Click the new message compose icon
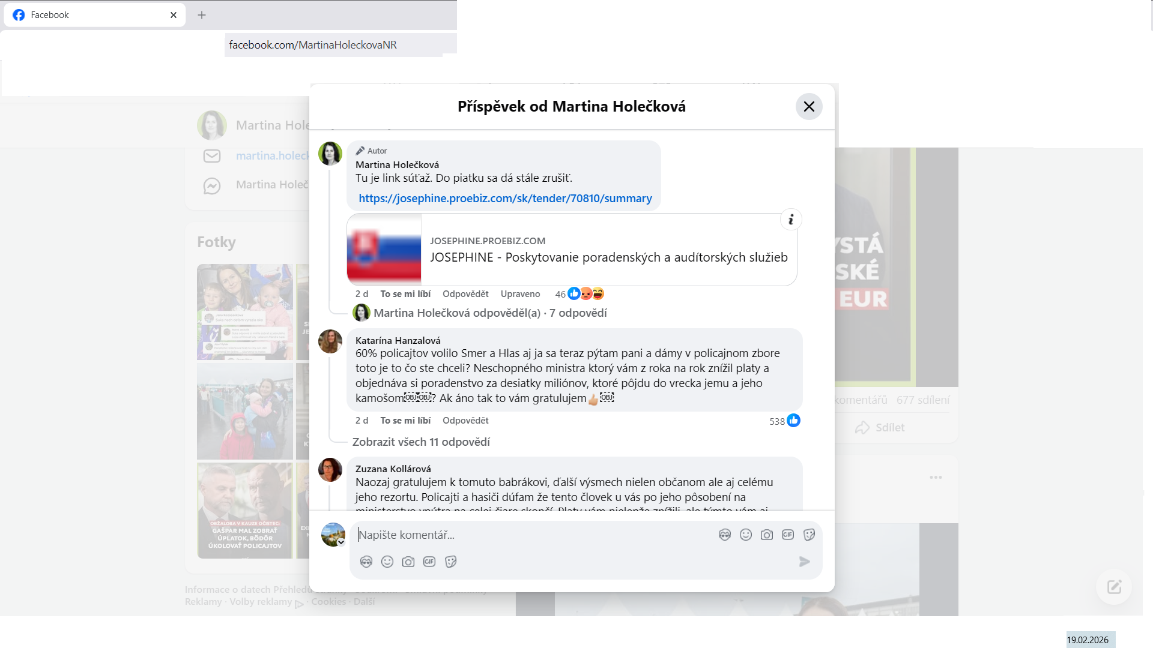Viewport: 1153px width, 648px height. [1114, 587]
